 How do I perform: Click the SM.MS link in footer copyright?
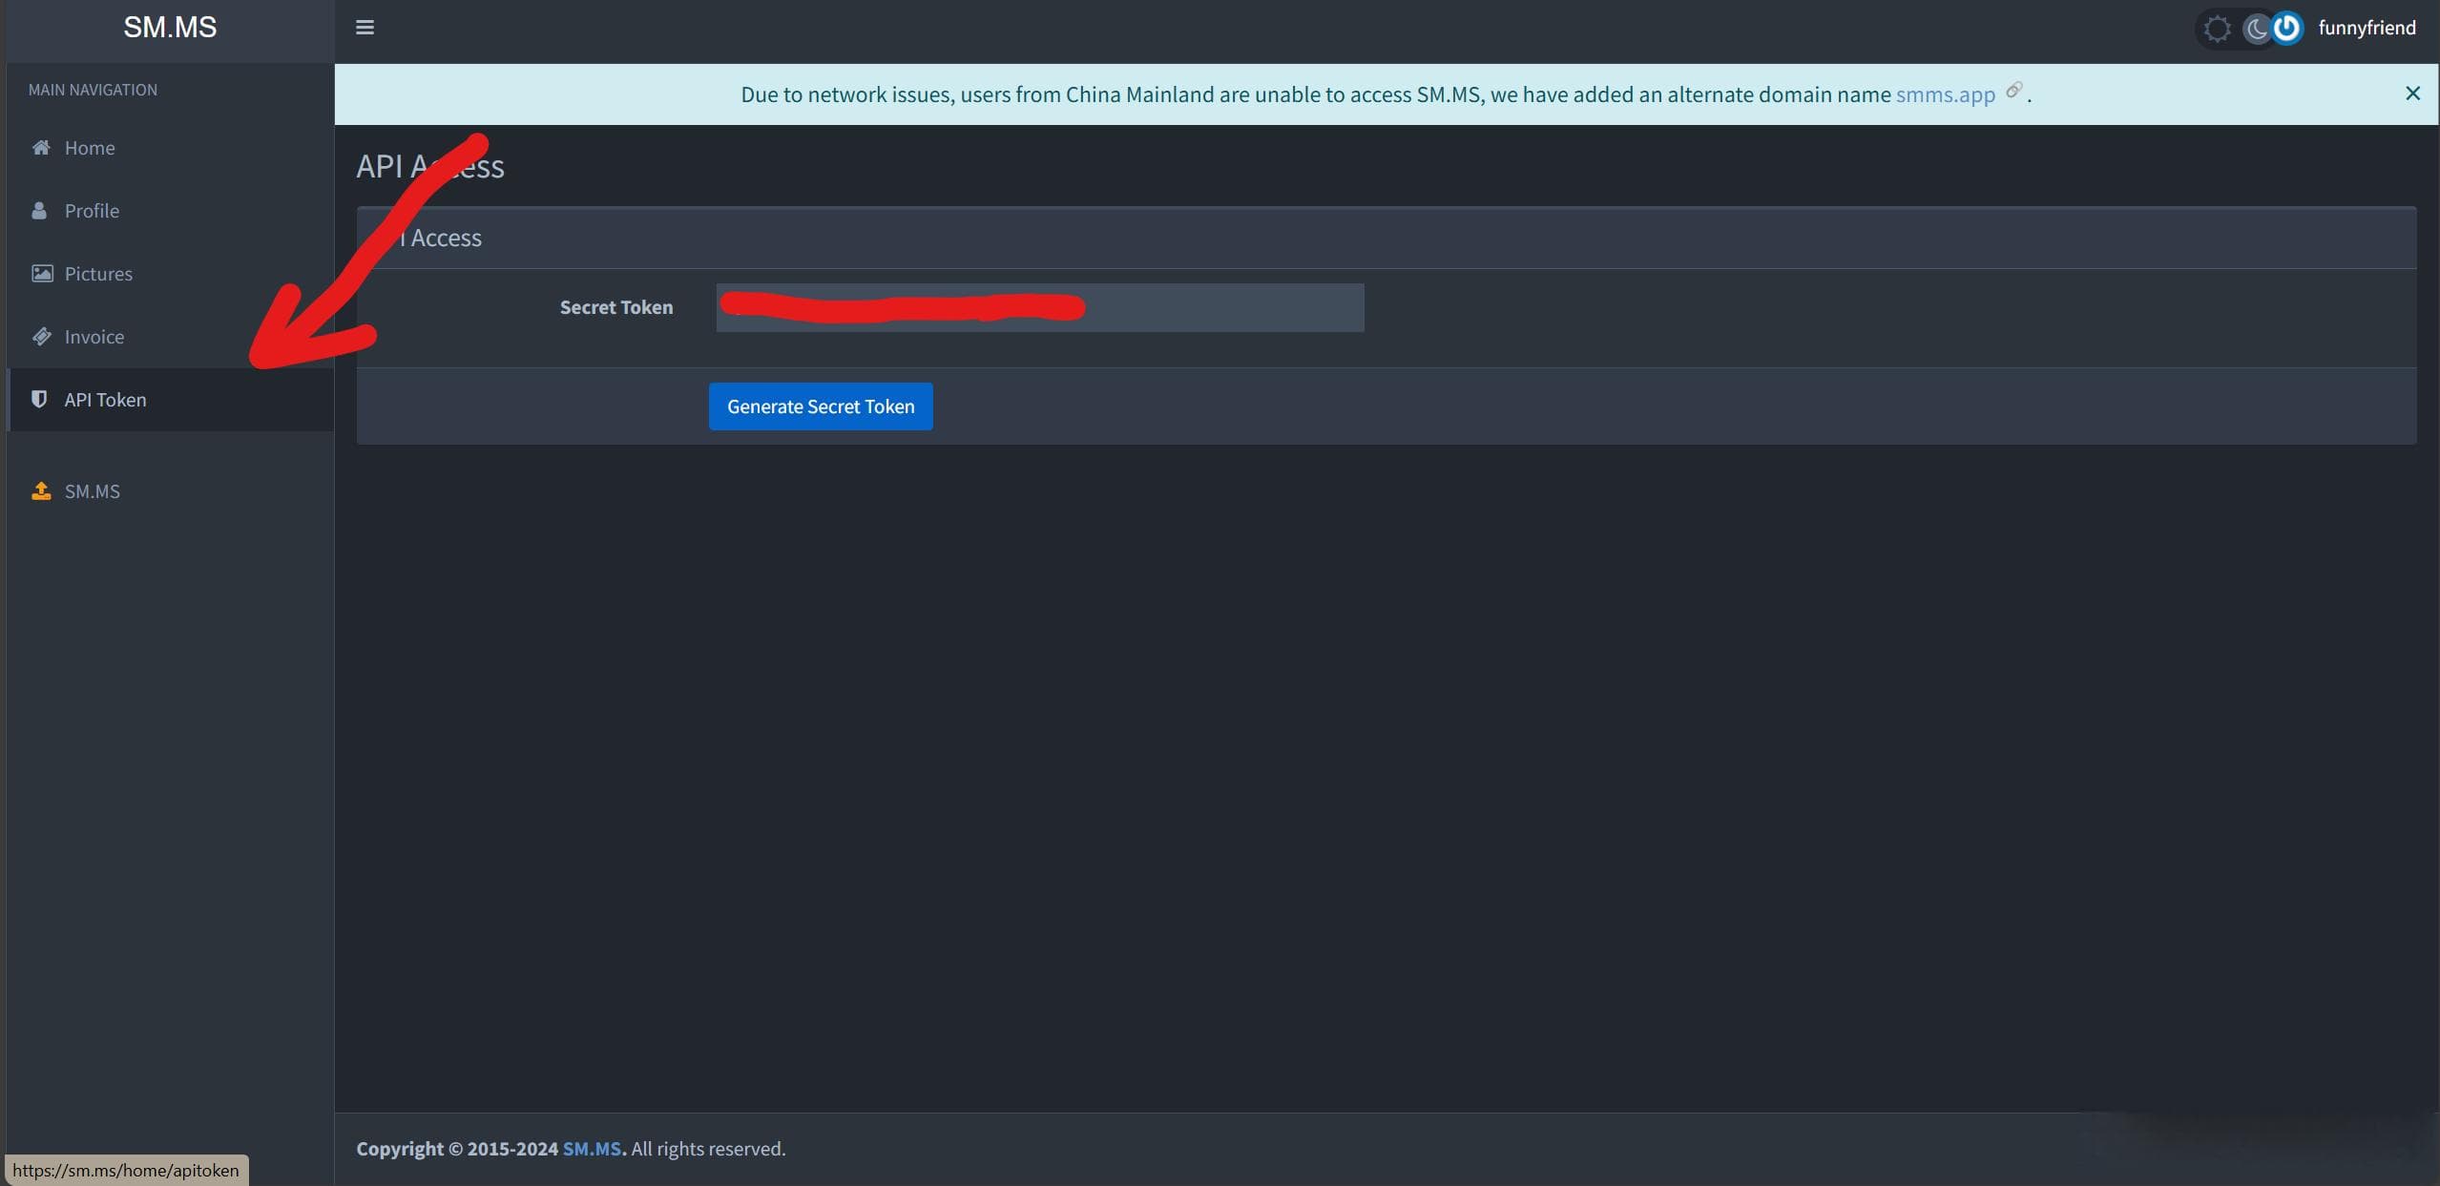point(592,1149)
